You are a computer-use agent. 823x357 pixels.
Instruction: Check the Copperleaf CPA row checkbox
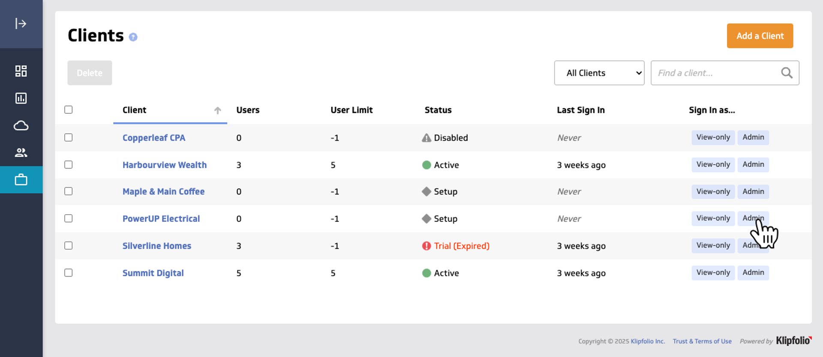coord(69,137)
